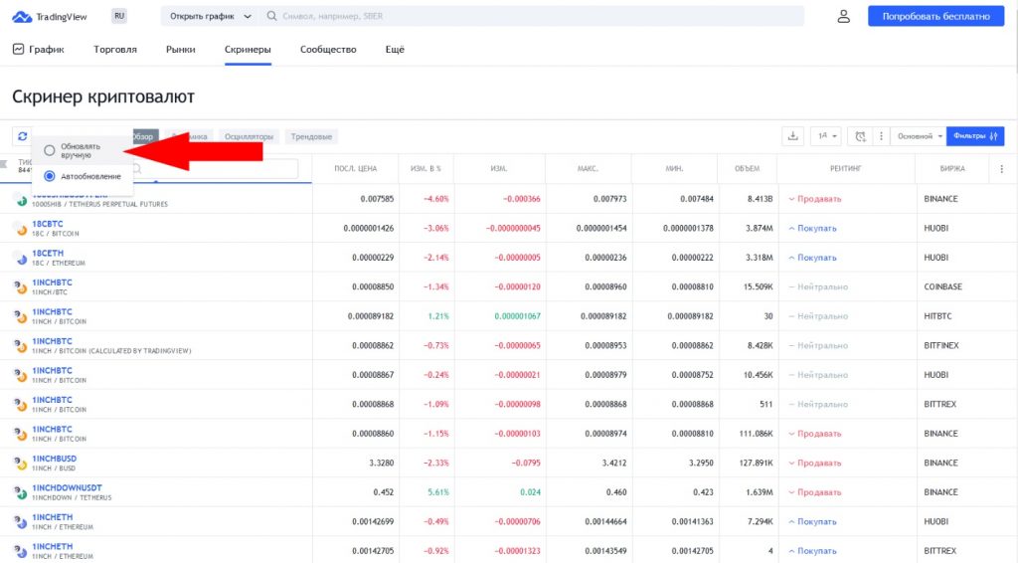Expand the 'Открыть график' dropdown
Viewport: 1018px width, 563px height.
click(211, 16)
